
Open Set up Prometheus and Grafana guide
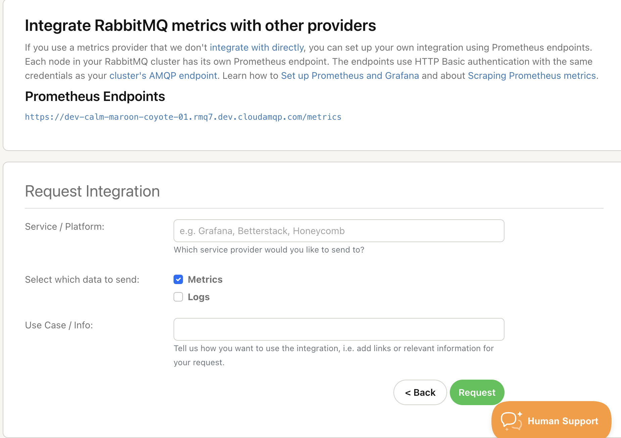tap(350, 76)
